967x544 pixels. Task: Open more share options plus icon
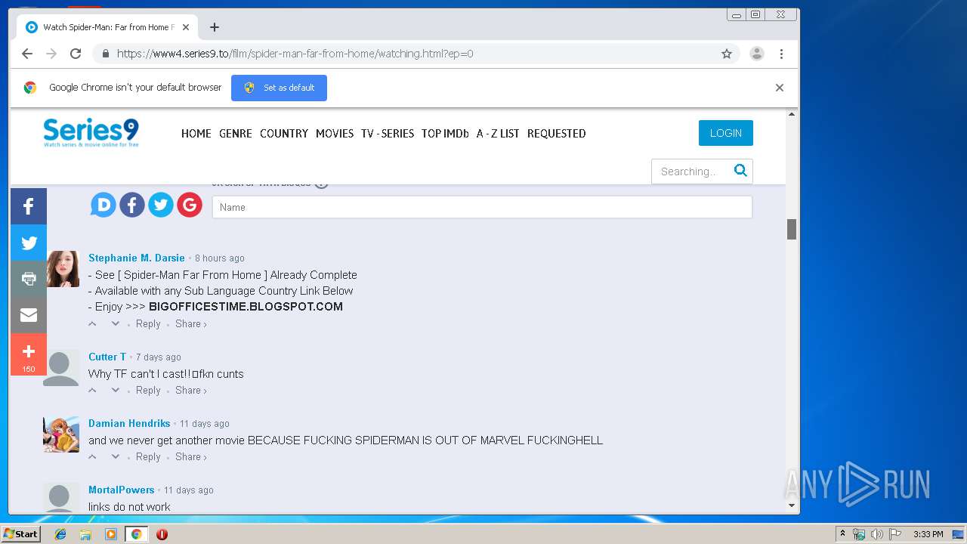[29, 354]
